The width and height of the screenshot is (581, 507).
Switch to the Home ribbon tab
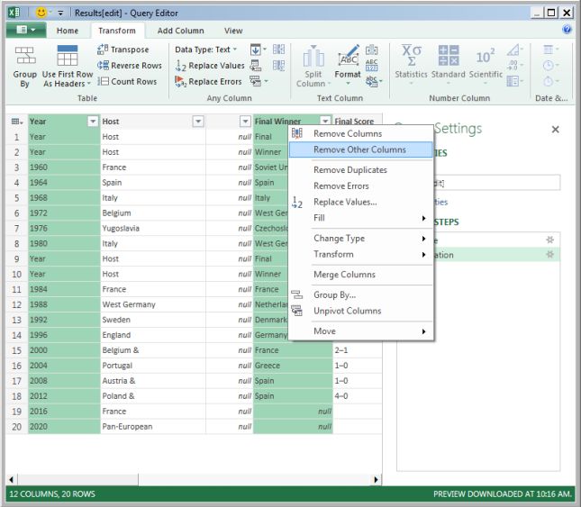click(x=68, y=31)
